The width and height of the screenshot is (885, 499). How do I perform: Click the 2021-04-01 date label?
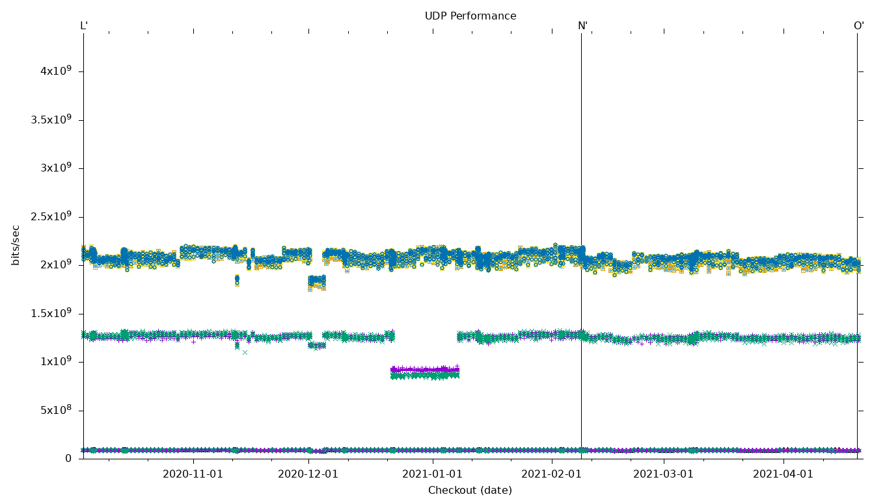[783, 474]
